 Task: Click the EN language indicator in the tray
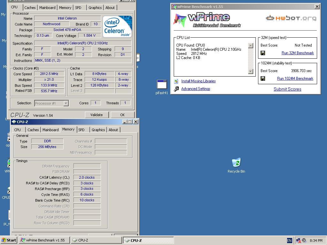[289, 241]
